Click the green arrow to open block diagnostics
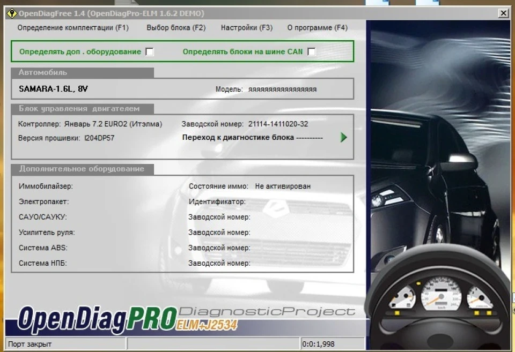 [x=343, y=138]
